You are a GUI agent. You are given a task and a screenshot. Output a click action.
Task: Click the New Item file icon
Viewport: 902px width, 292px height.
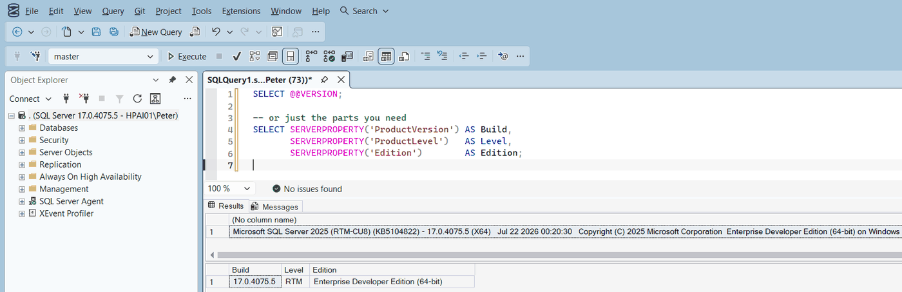[x=66, y=32]
